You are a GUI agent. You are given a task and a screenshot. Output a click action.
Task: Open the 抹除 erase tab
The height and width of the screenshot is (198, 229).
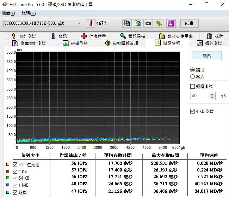215,36
